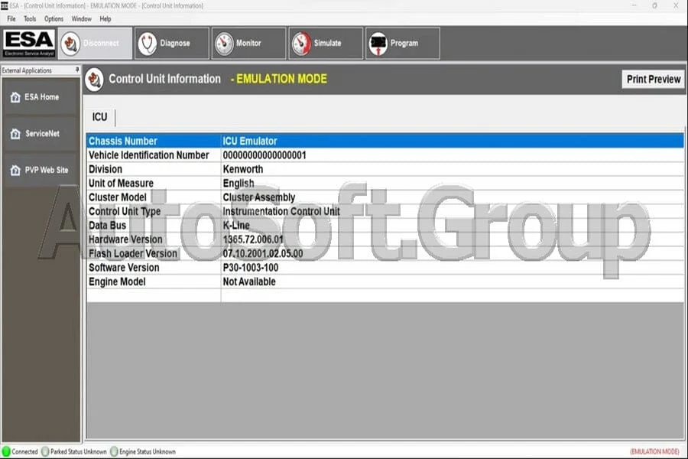Open ESA Home link in sidebar
The width and height of the screenshot is (688, 459).
tap(41, 97)
